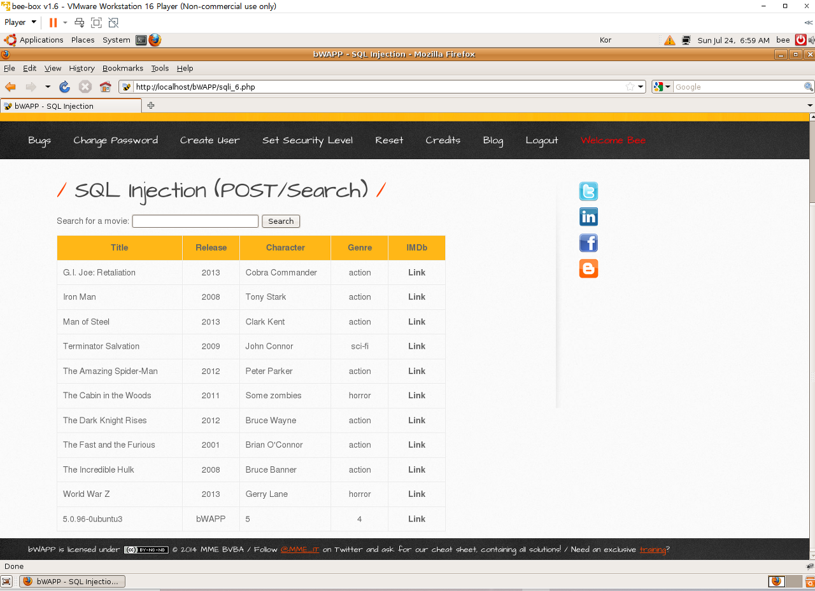This screenshot has height=591, width=815.
Task: Click the Creative Commons license badge
Action: [146, 550]
